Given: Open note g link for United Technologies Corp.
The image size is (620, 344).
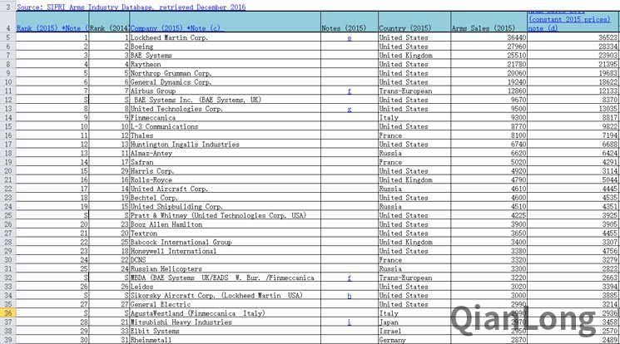Looking at the screenshot, I should [350, 109].
